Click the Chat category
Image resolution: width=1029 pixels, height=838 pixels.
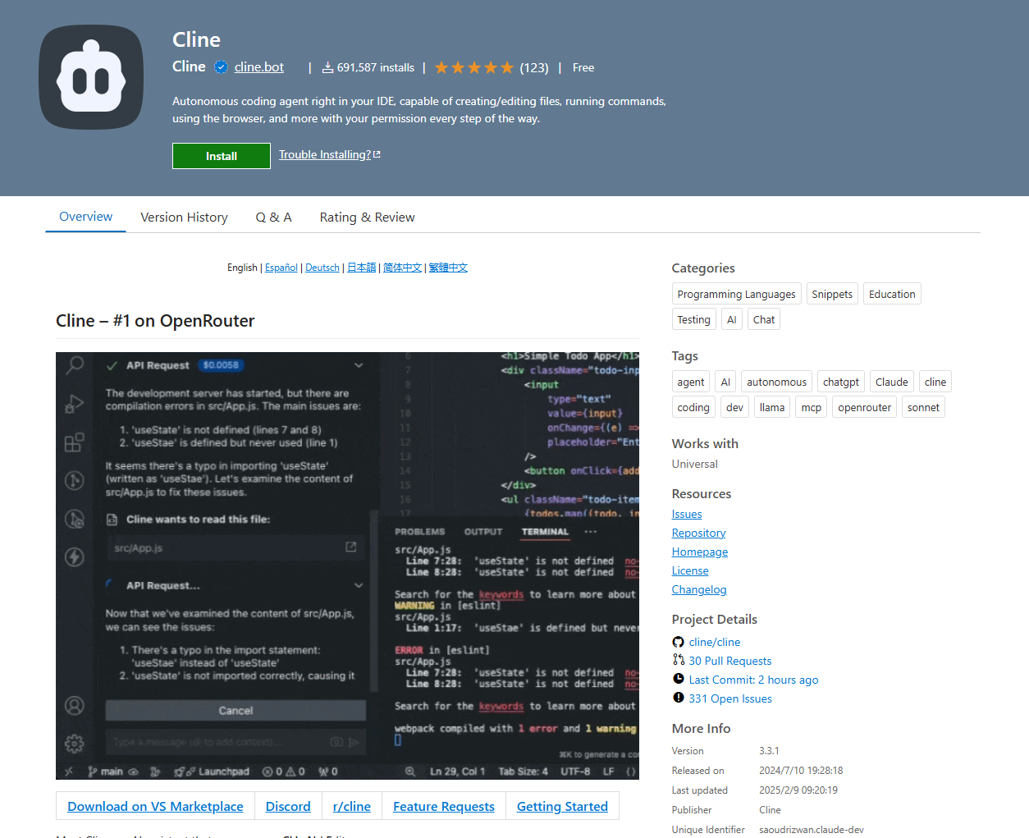point(764,319)
